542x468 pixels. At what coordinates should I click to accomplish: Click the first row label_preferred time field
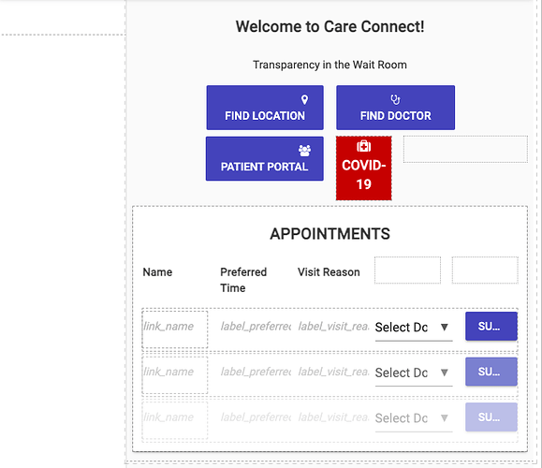pyautogui.click(x=256, y=327)
